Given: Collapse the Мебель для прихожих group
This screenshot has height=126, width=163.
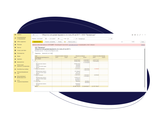Looking at the screenshot, I should pyautogui.click(x=34, y=68).
